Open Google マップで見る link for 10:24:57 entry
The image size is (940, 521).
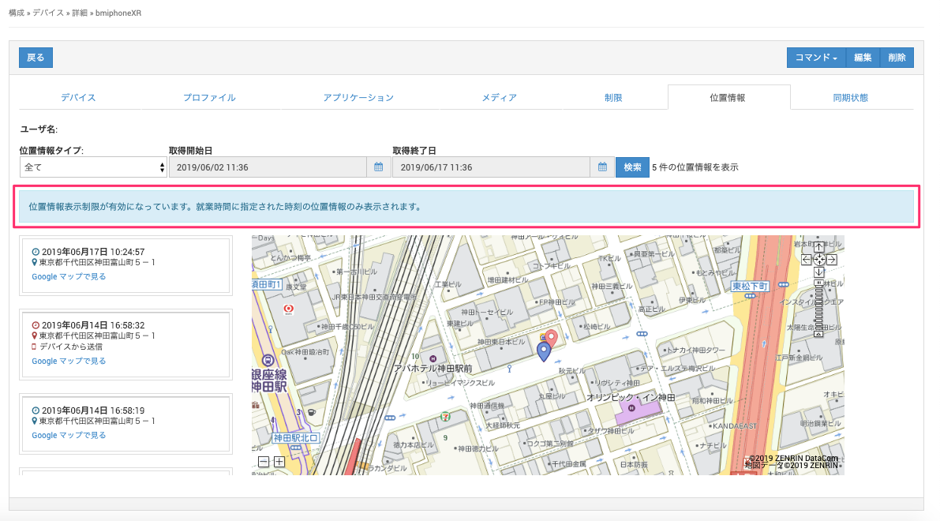click(x=69, y=277)
